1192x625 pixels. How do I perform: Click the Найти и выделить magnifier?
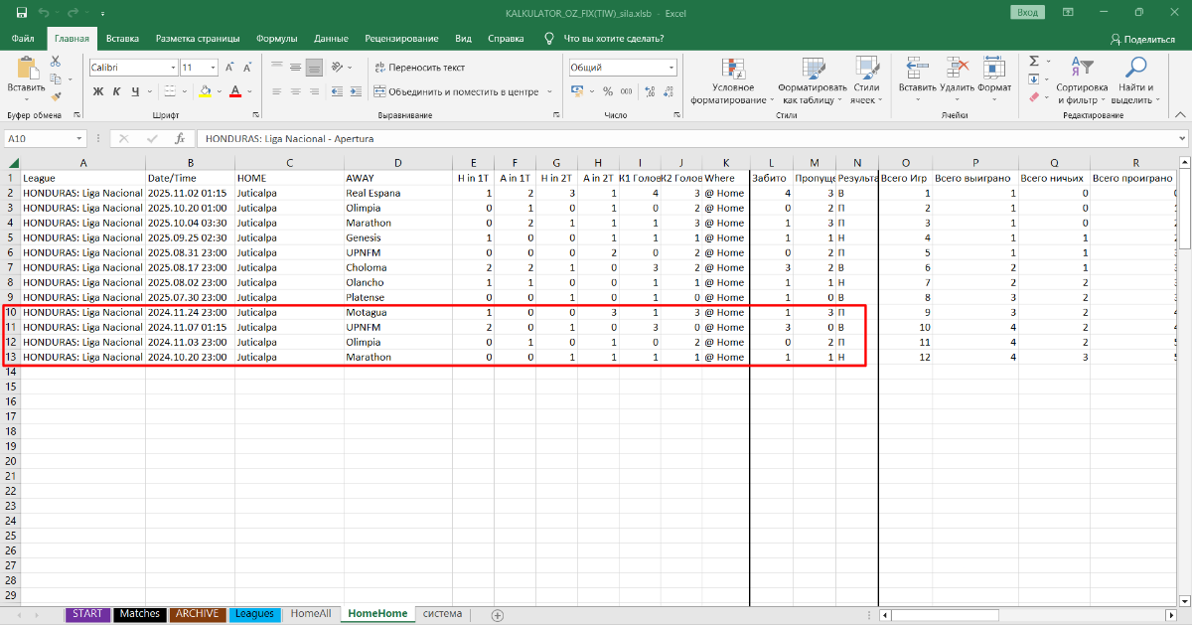coord(1131,81)
